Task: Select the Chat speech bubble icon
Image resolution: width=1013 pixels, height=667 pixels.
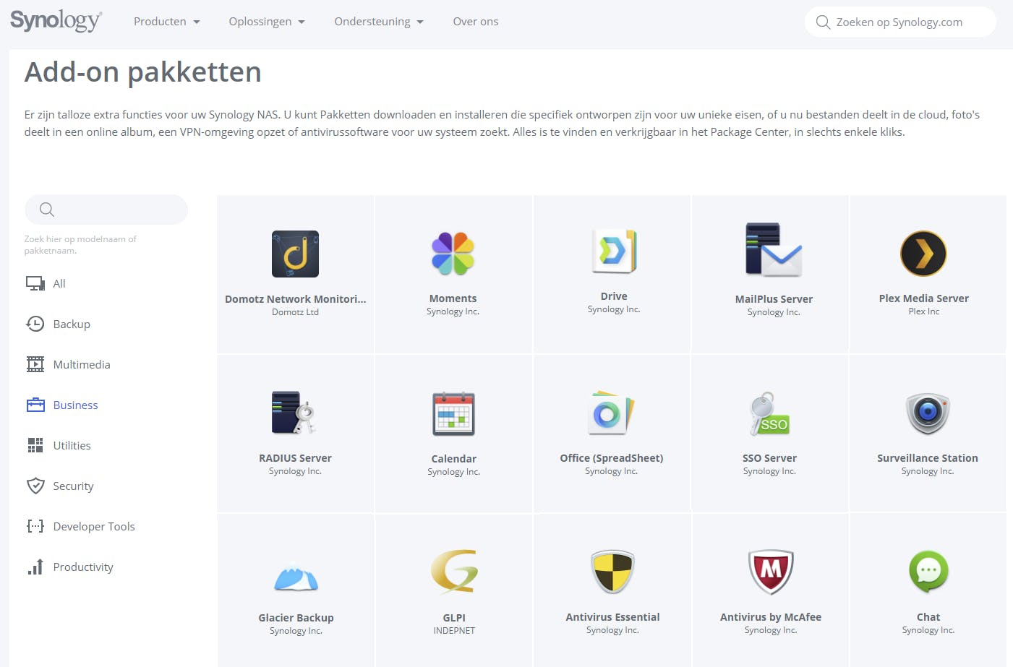Action: coord(928,571)
